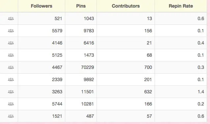Select the 70229 pins cell
Screen dimensions: 210x124
click(x=81, y=67)
